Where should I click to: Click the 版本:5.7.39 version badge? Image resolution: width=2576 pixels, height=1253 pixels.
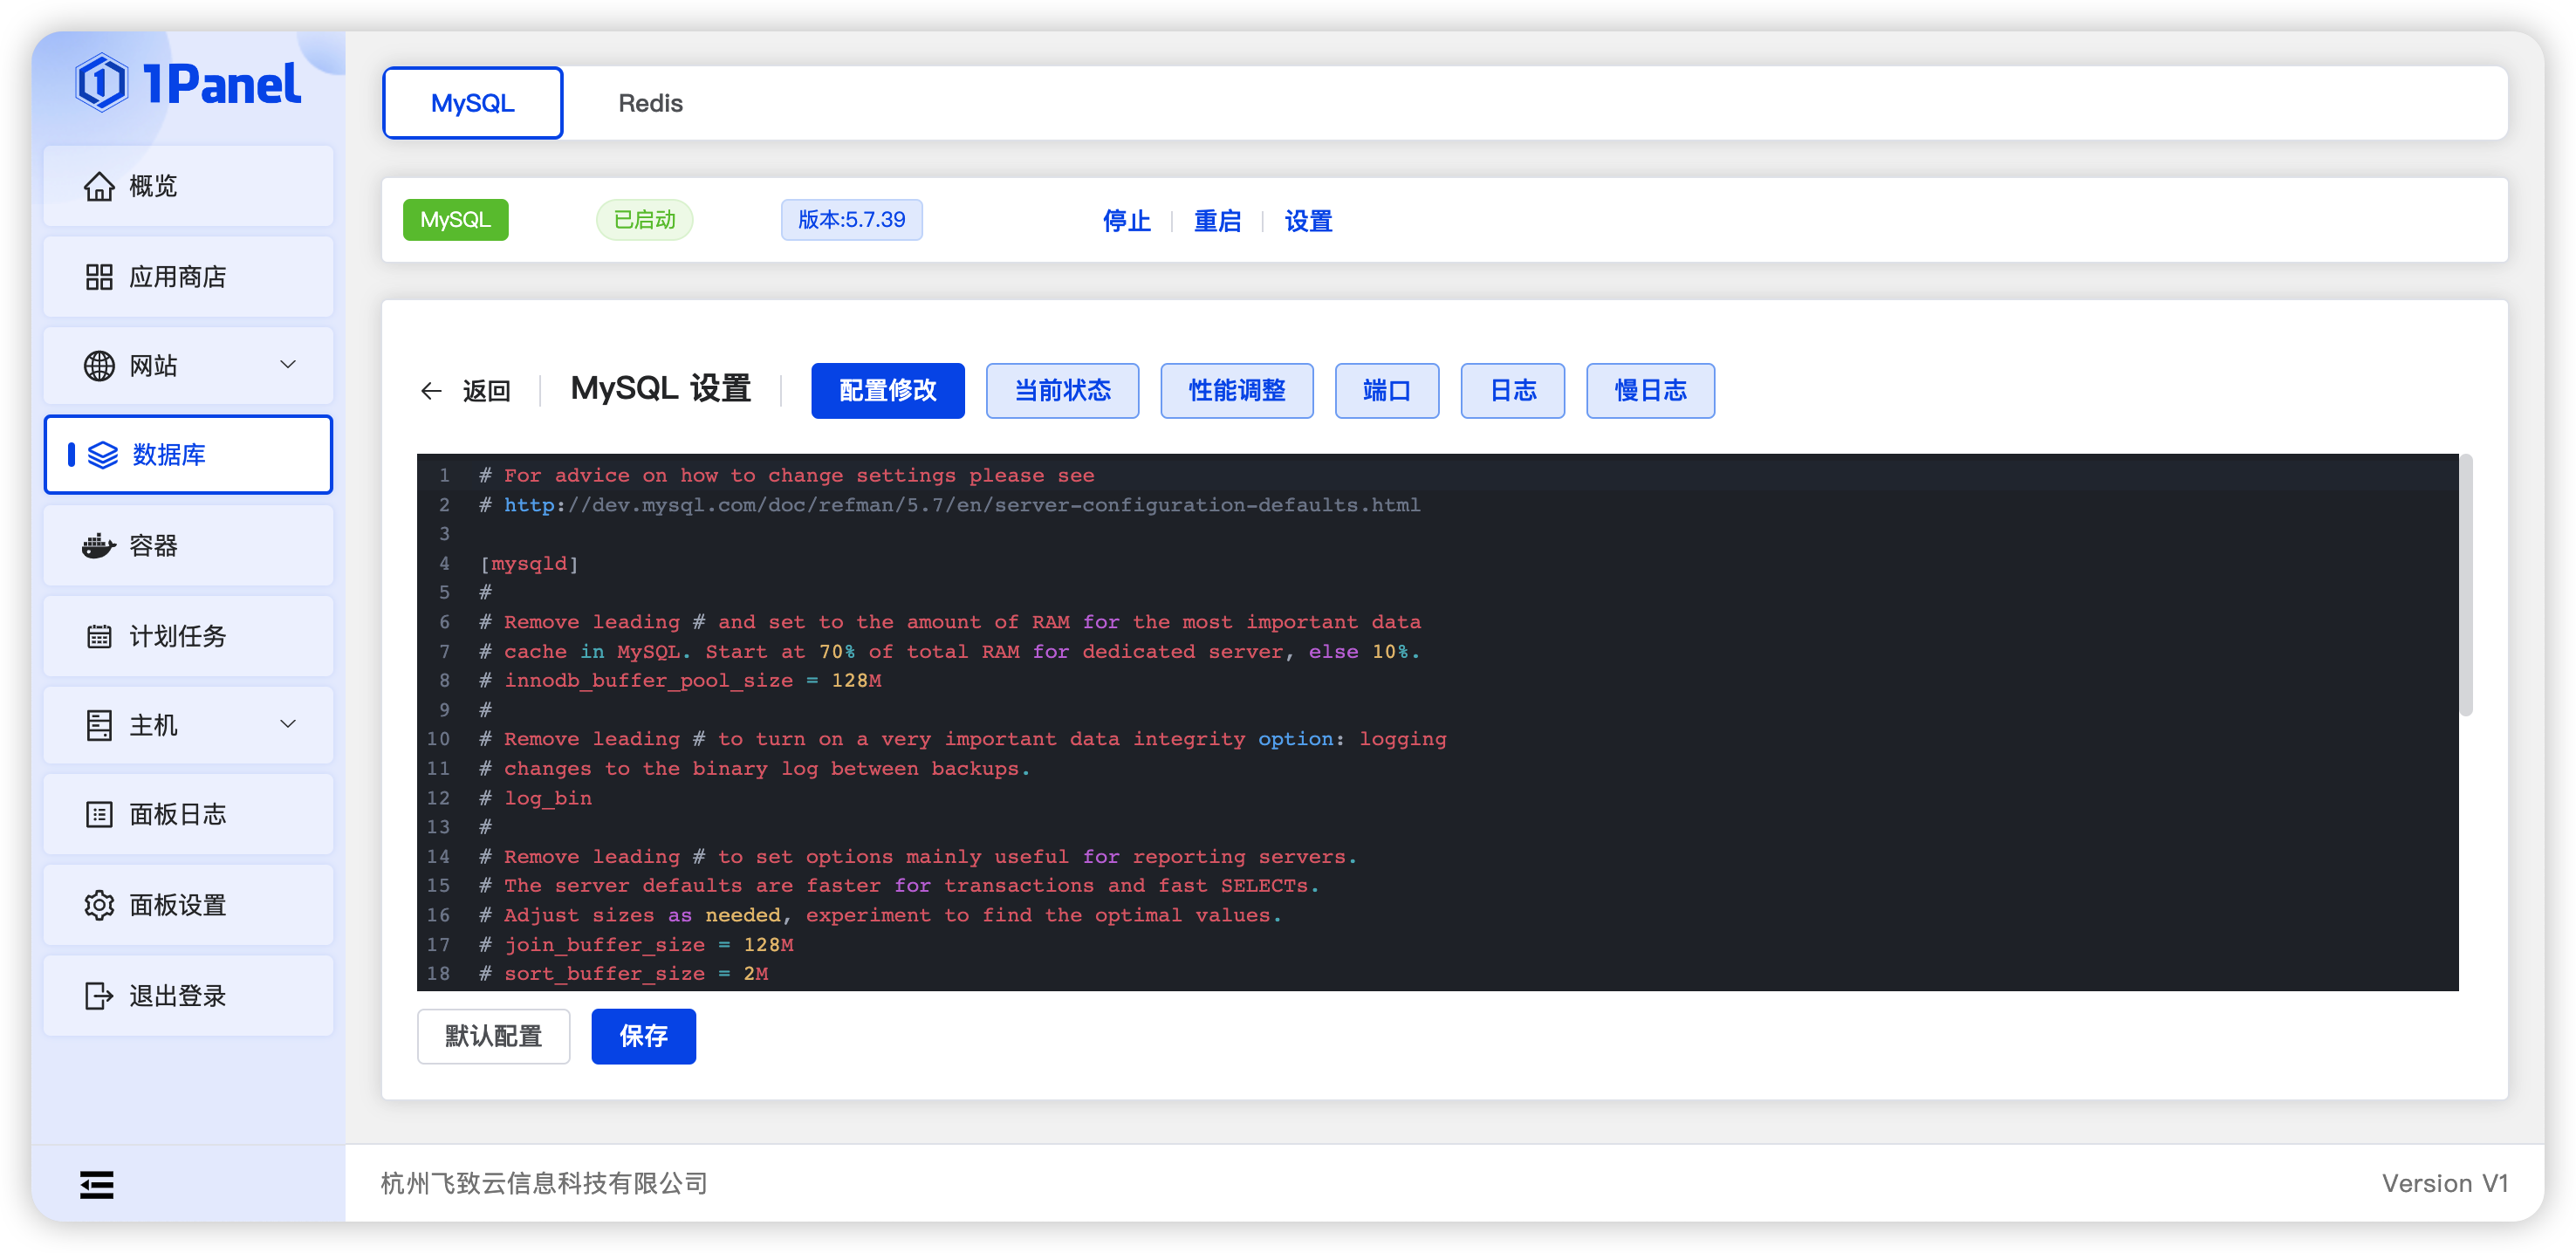[851, 219]
